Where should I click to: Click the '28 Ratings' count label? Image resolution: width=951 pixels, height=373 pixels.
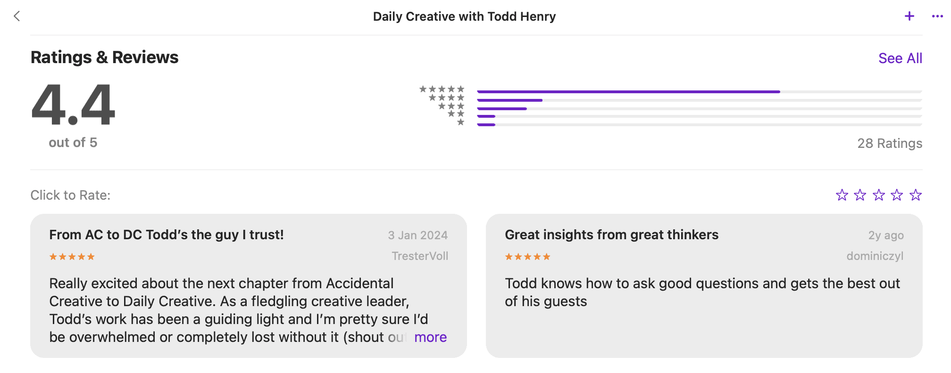pyautogui.click(x=889, y=144)
